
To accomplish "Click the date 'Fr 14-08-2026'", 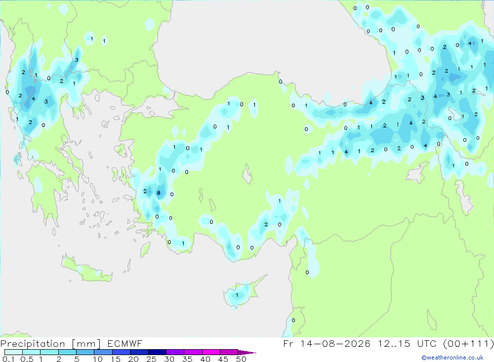I will click(x=327, y=343).
